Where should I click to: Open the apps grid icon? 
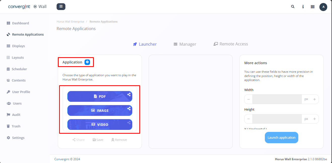313,7
